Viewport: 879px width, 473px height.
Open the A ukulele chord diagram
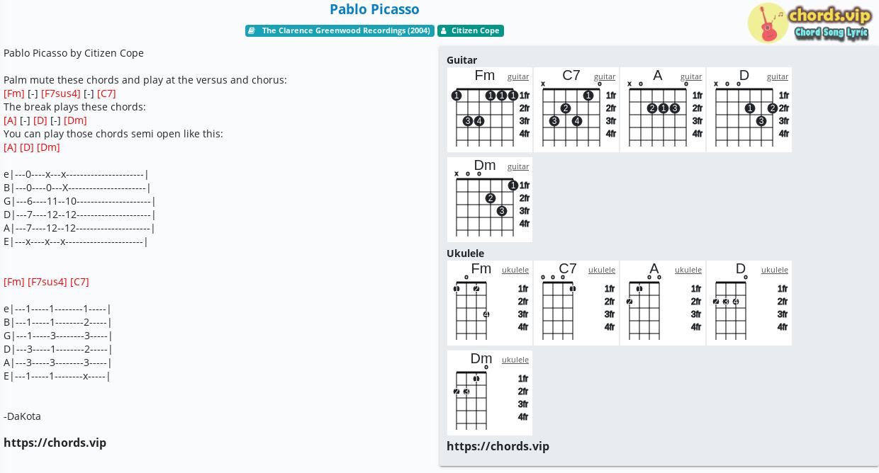point(663,303)
